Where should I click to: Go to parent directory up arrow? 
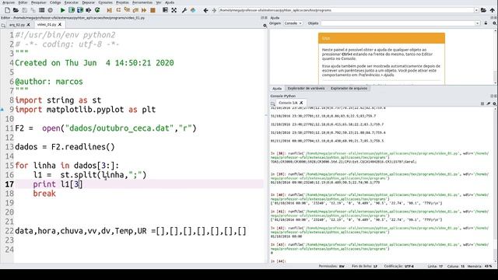[493, 10]
